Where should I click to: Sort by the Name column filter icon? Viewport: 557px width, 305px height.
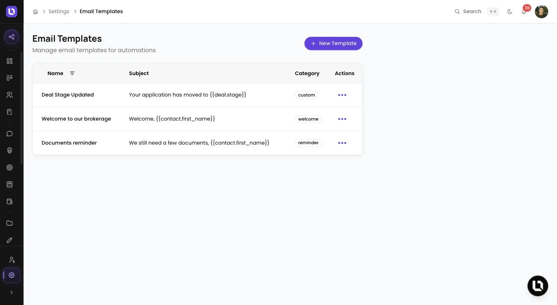pos(72,73)
